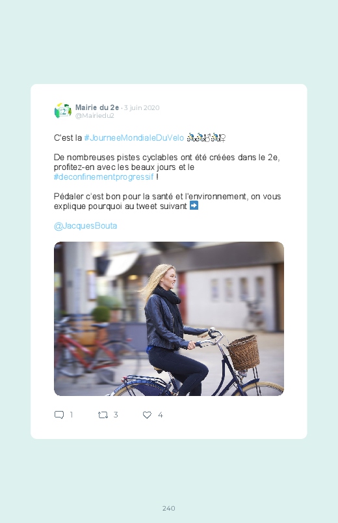Open the #deconfinementprogressif hashtag
Viewport: 338px width, 523px height.
pos(104,177)
